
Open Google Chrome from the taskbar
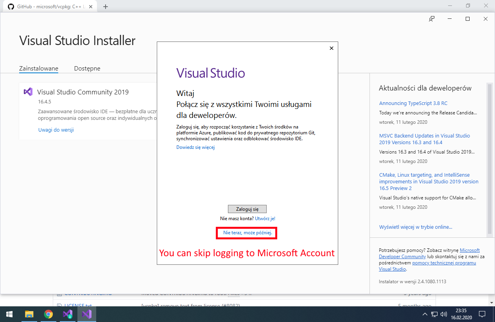[48, 314]
